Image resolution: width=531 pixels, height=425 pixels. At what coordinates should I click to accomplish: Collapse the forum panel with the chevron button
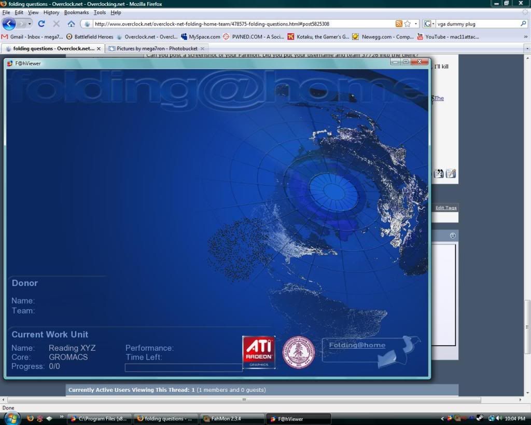point(453,236)
